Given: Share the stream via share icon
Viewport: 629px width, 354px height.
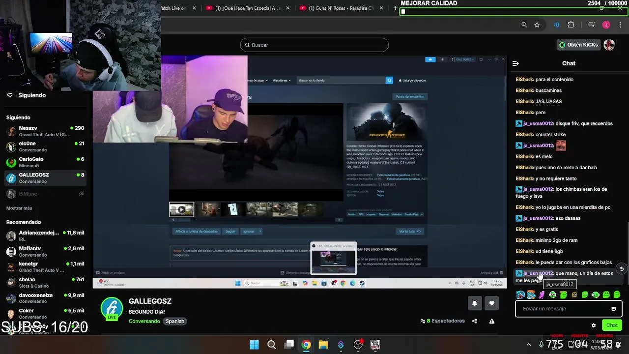Looking at the screenshot, I should click(x=475, y=321).
